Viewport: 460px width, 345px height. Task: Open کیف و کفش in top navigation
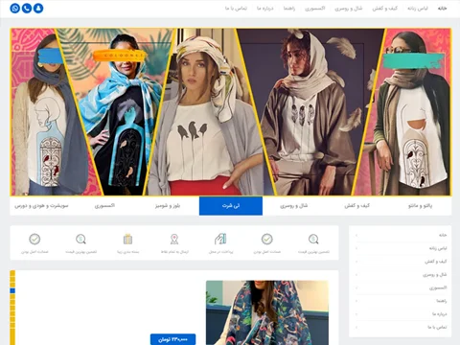384,9
